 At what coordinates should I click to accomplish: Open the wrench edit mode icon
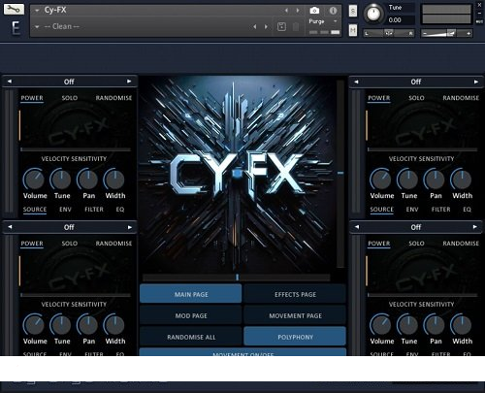[14, 9]
